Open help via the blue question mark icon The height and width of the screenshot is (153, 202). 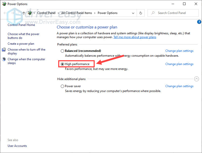(199, 22)
